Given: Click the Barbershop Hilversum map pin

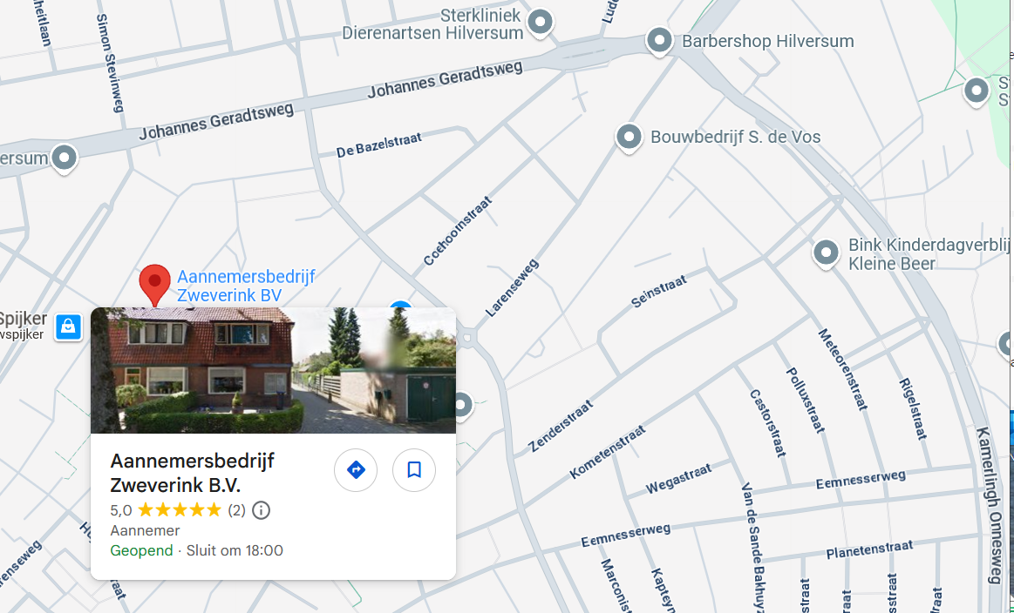Looking at the screenshot, I should 660,41.
